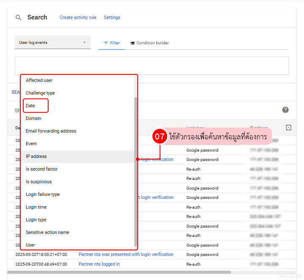Viewport: 304px width, 280px height.
Task: Open the help question mark icon
Action: point(285,110)
